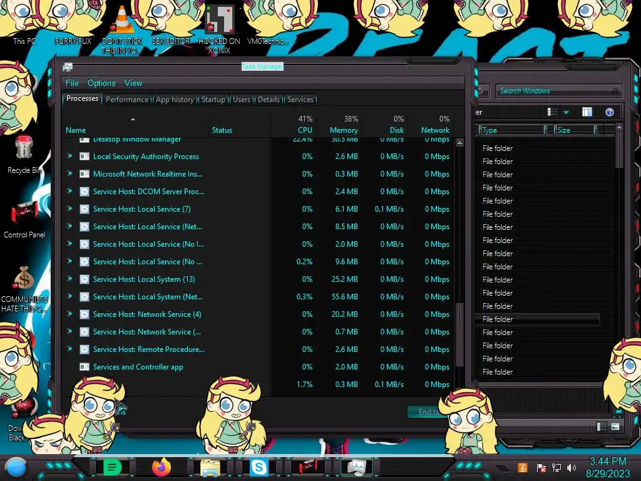Click gear icon of Service Host: Local System (13)
The height and width of the screenshot is (481, 641).
(x=85, y=279)
